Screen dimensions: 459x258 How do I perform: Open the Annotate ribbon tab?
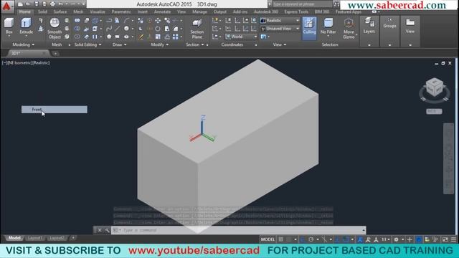(162, 11)
